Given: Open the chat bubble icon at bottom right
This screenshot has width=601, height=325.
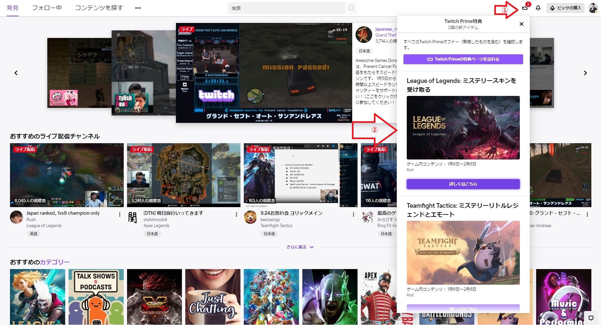Looking at the screenshot, I should point(591,318).
